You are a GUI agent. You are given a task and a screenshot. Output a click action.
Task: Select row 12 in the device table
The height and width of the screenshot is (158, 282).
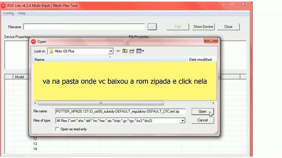tap(35, 139)
